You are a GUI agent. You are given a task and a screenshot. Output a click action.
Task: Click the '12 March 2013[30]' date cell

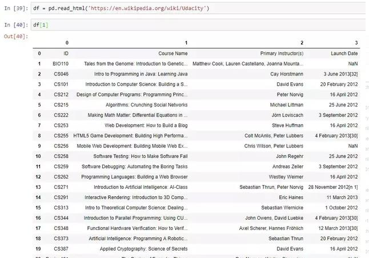[x=338, y=228]
